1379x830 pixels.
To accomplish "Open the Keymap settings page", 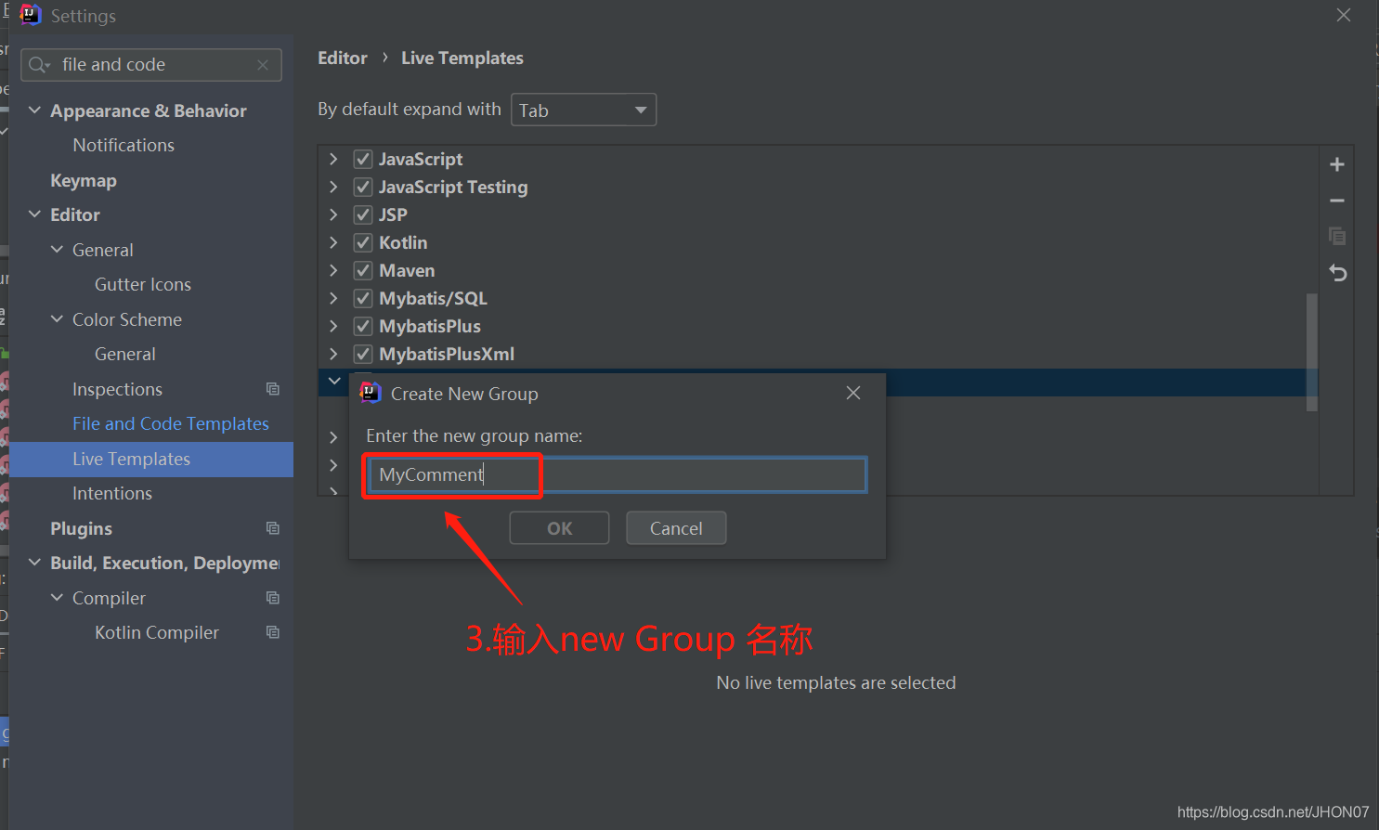I will (x=84, y=180).
